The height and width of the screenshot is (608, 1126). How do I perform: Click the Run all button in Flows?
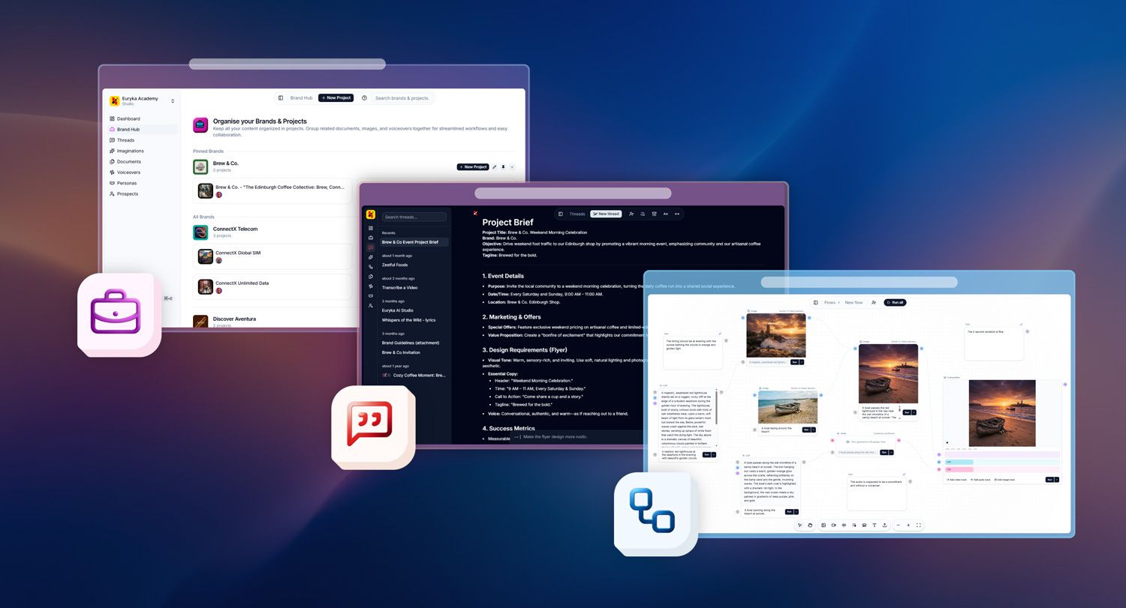[895, 302]
